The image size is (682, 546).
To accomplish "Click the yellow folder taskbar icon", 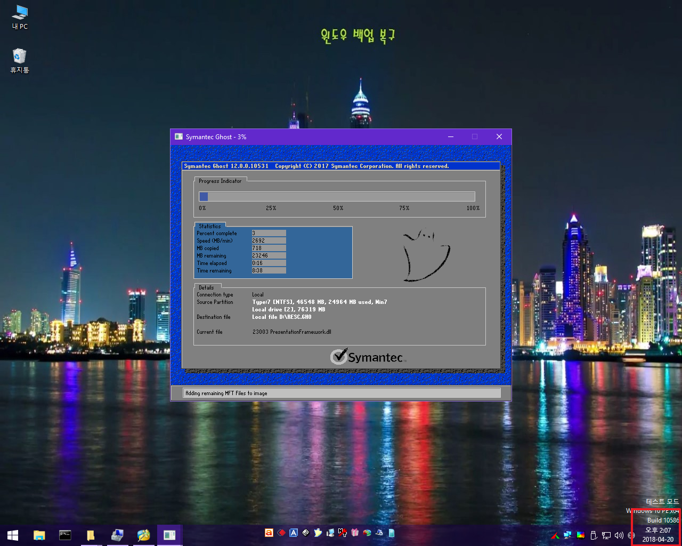I will (x=91, y=535).
